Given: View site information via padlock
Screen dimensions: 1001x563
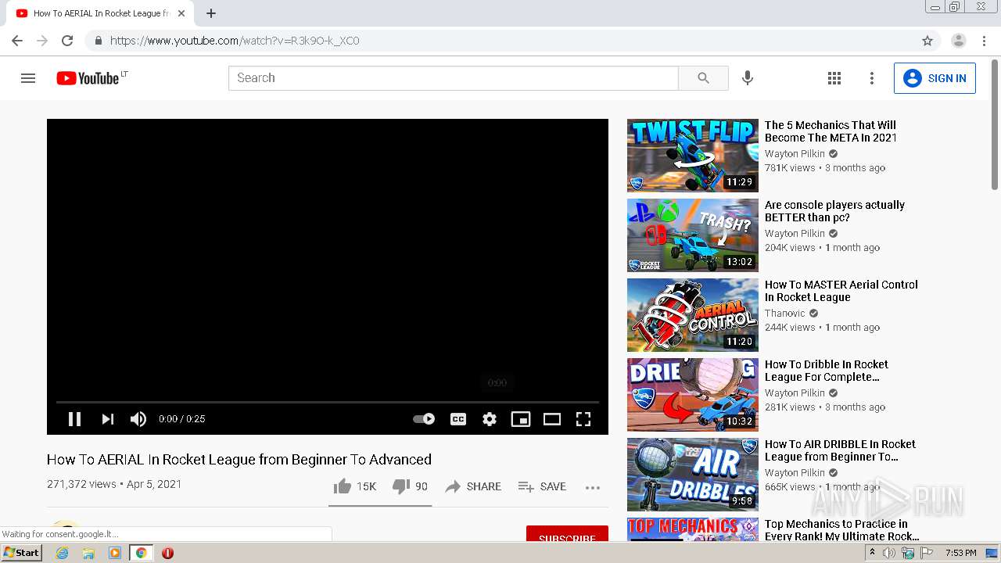Looking at the screenshot, I should coord(98,41).
